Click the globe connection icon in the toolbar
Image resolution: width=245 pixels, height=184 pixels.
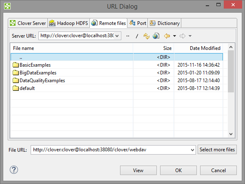coord(156,36)
